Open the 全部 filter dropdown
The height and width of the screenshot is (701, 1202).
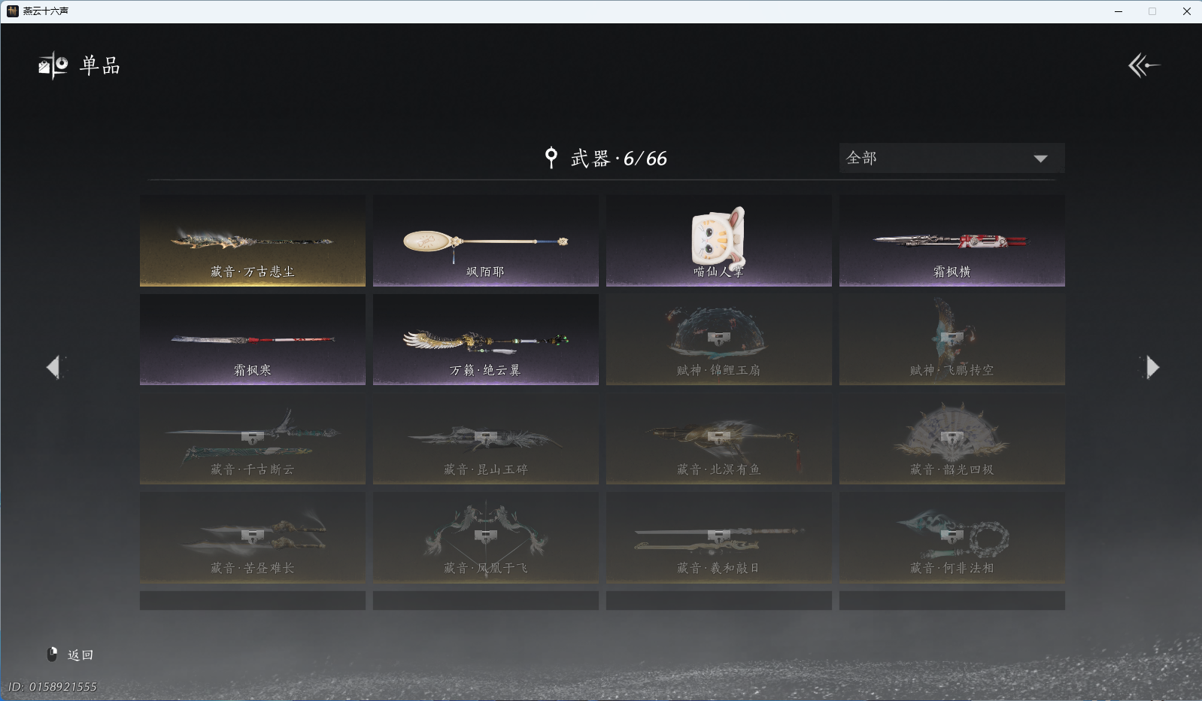[x=952, y=158]
